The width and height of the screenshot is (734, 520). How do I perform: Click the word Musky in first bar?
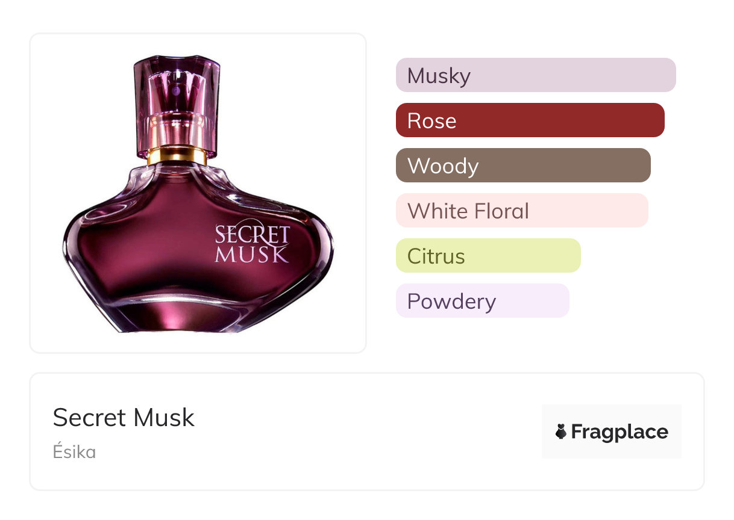[439, 76]
